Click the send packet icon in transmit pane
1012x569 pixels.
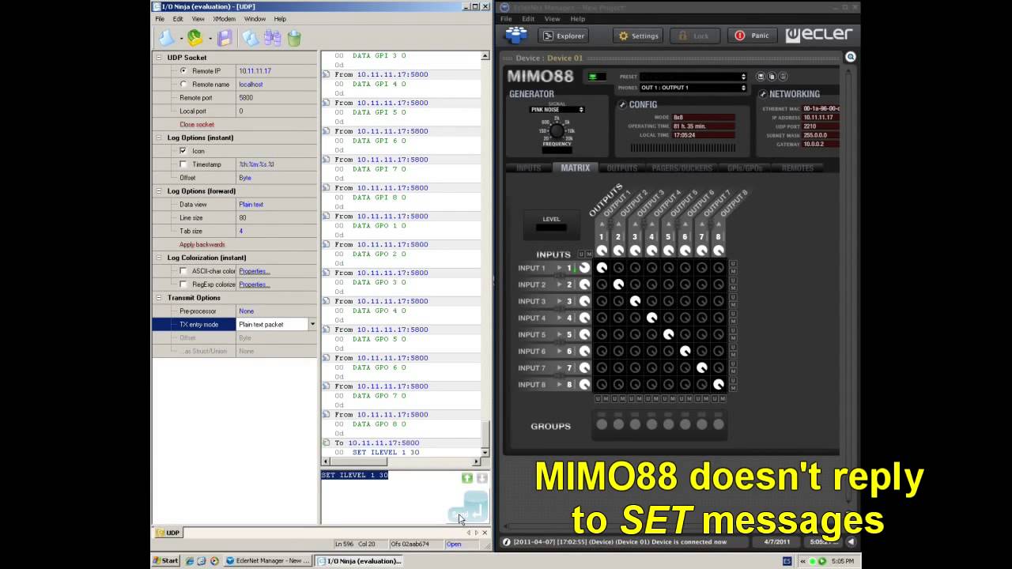[469, 507]
